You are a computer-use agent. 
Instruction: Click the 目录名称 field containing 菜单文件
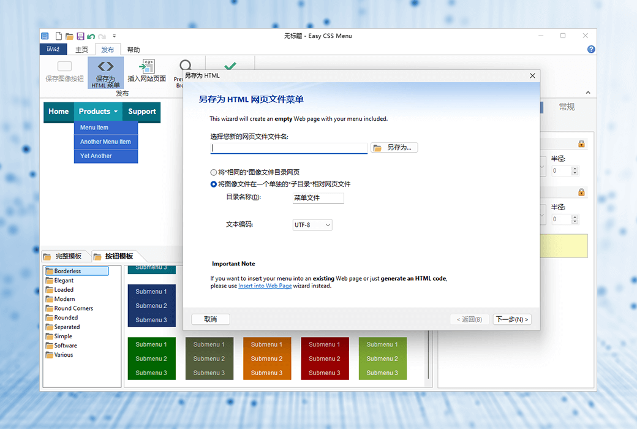[318, 198]
